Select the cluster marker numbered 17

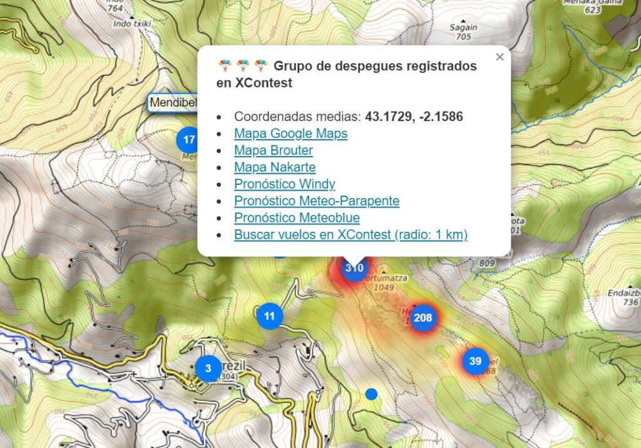[x=187, y=140]
